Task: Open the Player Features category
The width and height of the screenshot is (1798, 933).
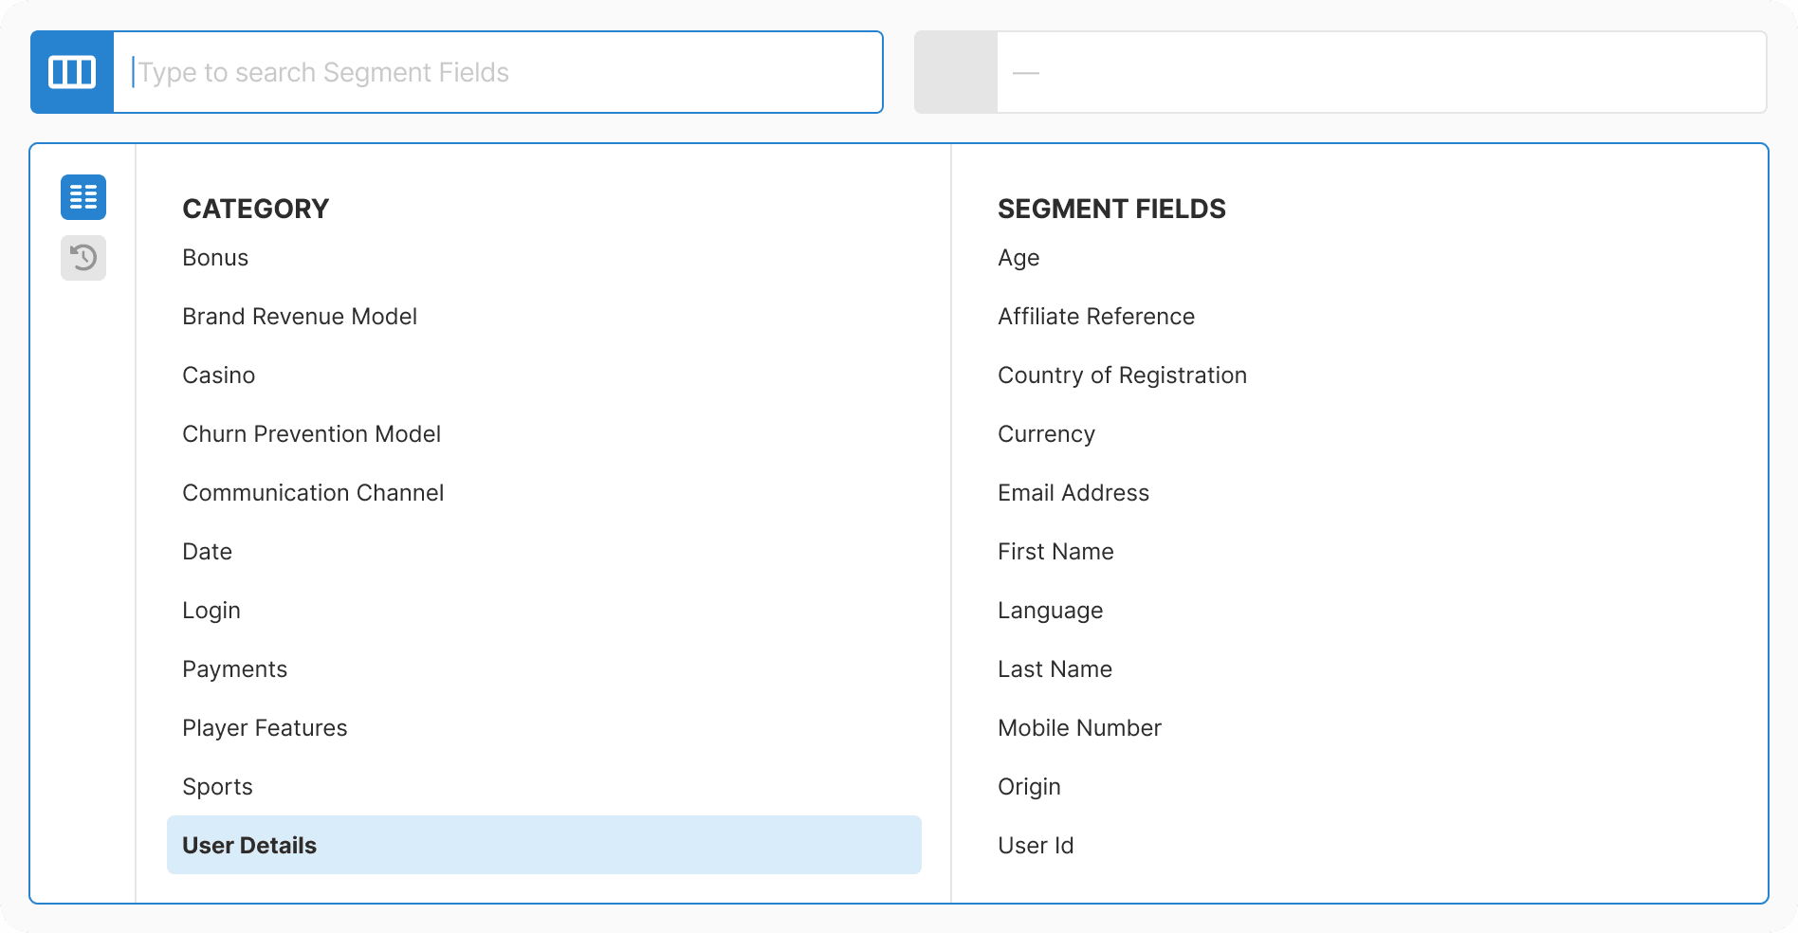Action: [x=265, y=727]
